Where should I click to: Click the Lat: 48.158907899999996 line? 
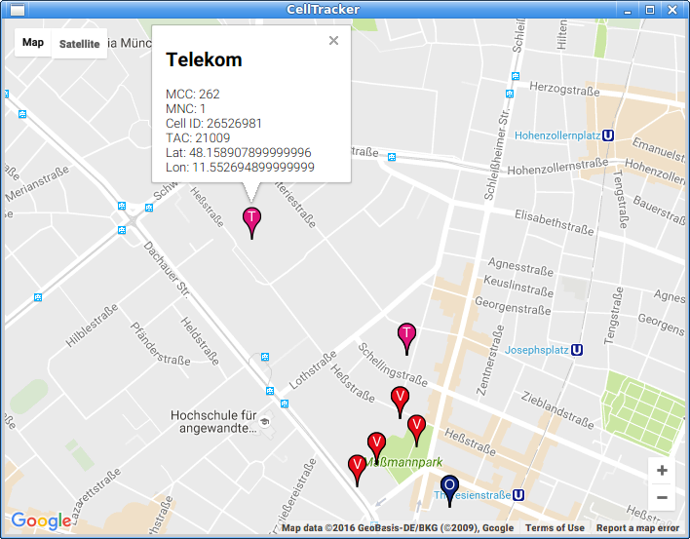coord(239,153)
